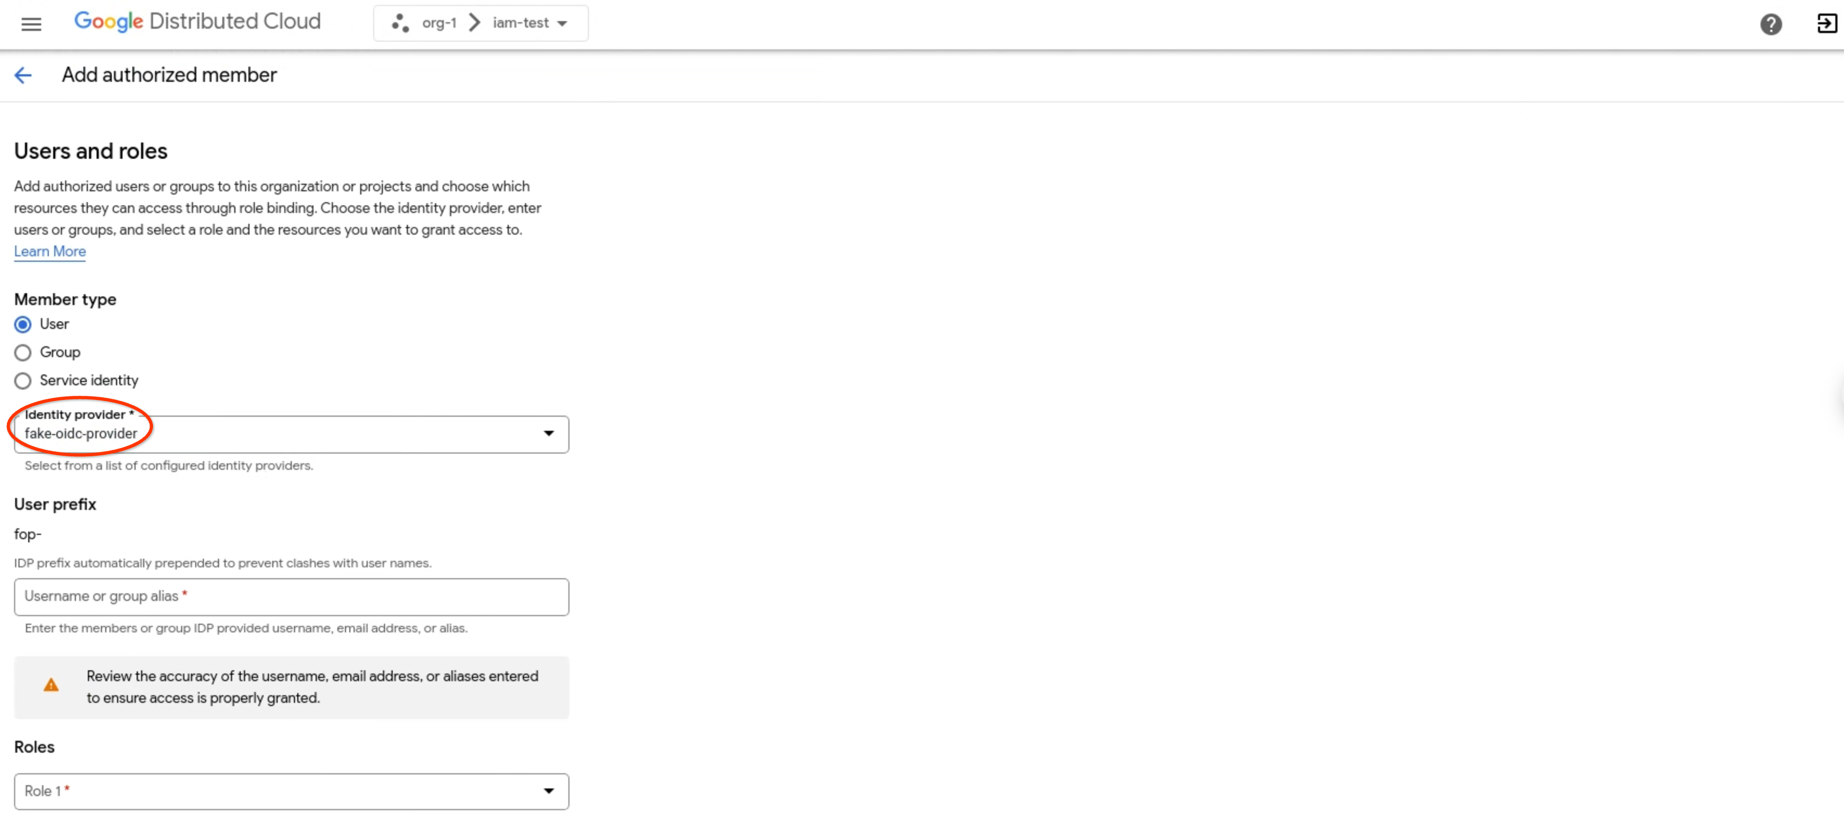This screenshot has height=815, width=1844.
Task: Select the User member type
Action: coord(23,325)
